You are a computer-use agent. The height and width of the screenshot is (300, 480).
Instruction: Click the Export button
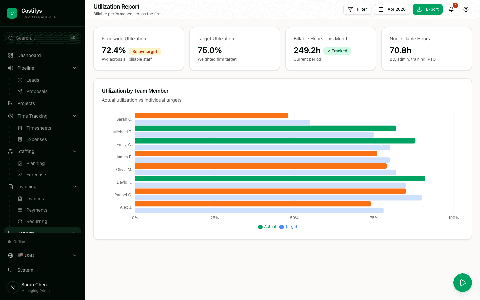pos(428,9)
